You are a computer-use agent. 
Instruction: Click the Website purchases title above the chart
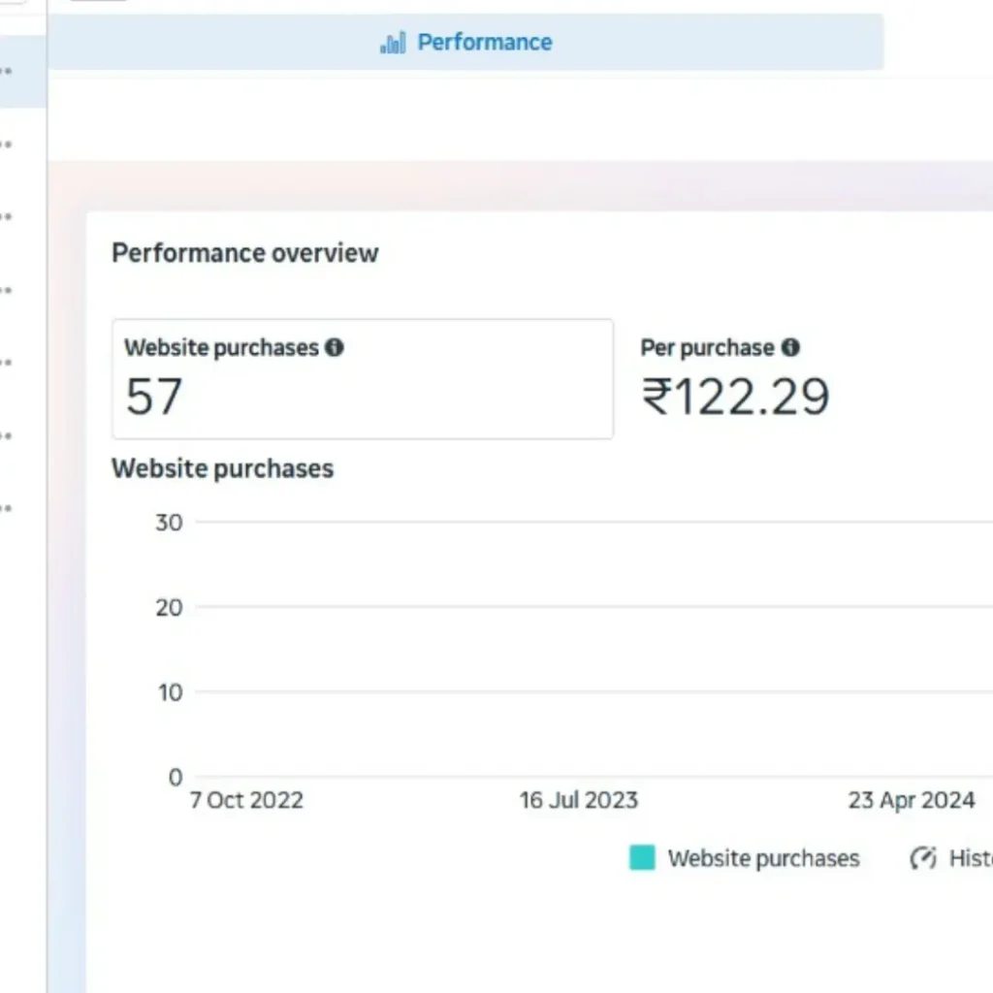[x=222, y=468]
